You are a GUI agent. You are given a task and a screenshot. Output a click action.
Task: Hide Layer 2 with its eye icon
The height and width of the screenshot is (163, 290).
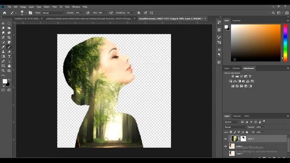(226, 139)
